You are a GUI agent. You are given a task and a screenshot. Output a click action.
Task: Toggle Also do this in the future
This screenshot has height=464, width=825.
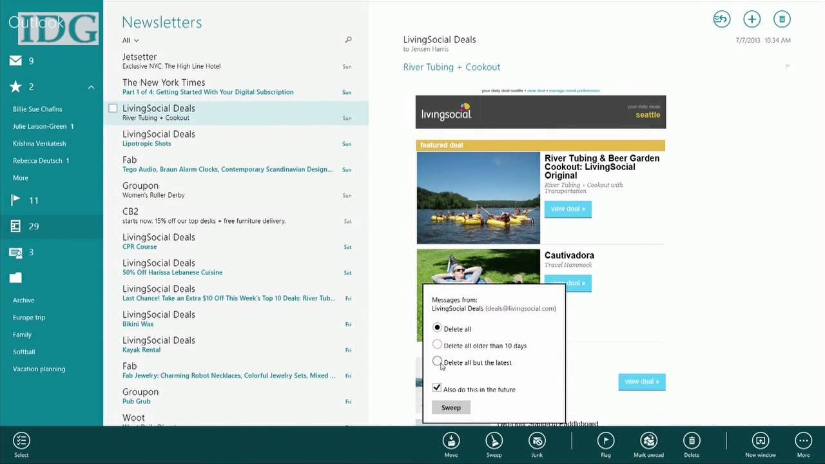tap(437, 388)
